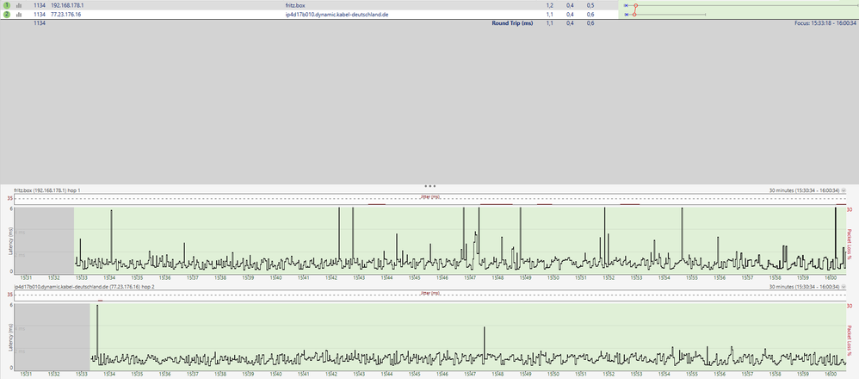Click hop 1 red latency marker in the trace graph
Screen dimensions: 859x379
pyautogui.click(x=636, y=5)
